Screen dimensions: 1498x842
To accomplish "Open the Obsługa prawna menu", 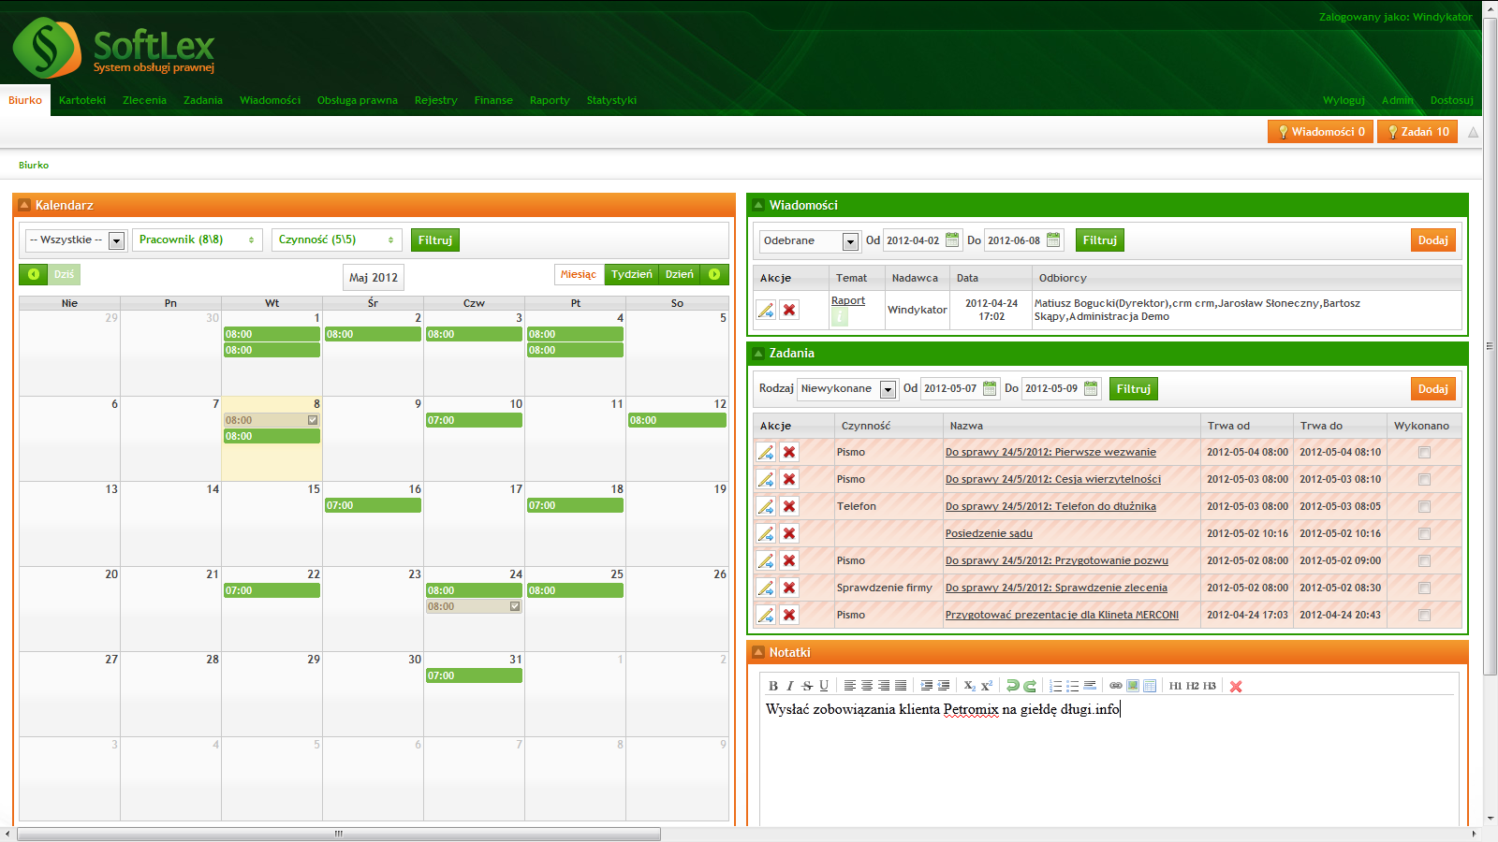I will pyautogui.click(x=358, y=100).
